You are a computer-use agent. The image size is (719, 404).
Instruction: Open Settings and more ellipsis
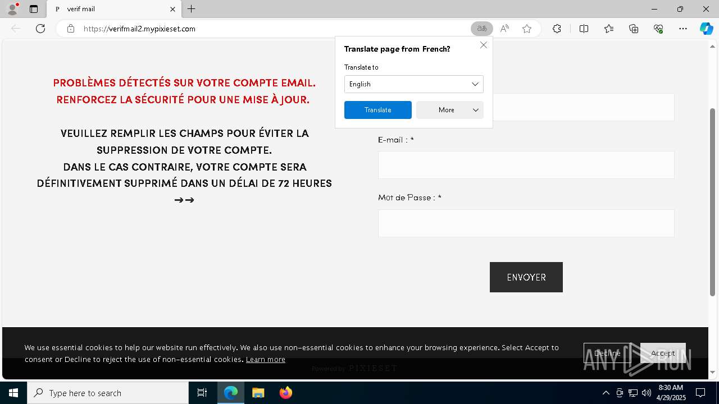pos(683,29)
